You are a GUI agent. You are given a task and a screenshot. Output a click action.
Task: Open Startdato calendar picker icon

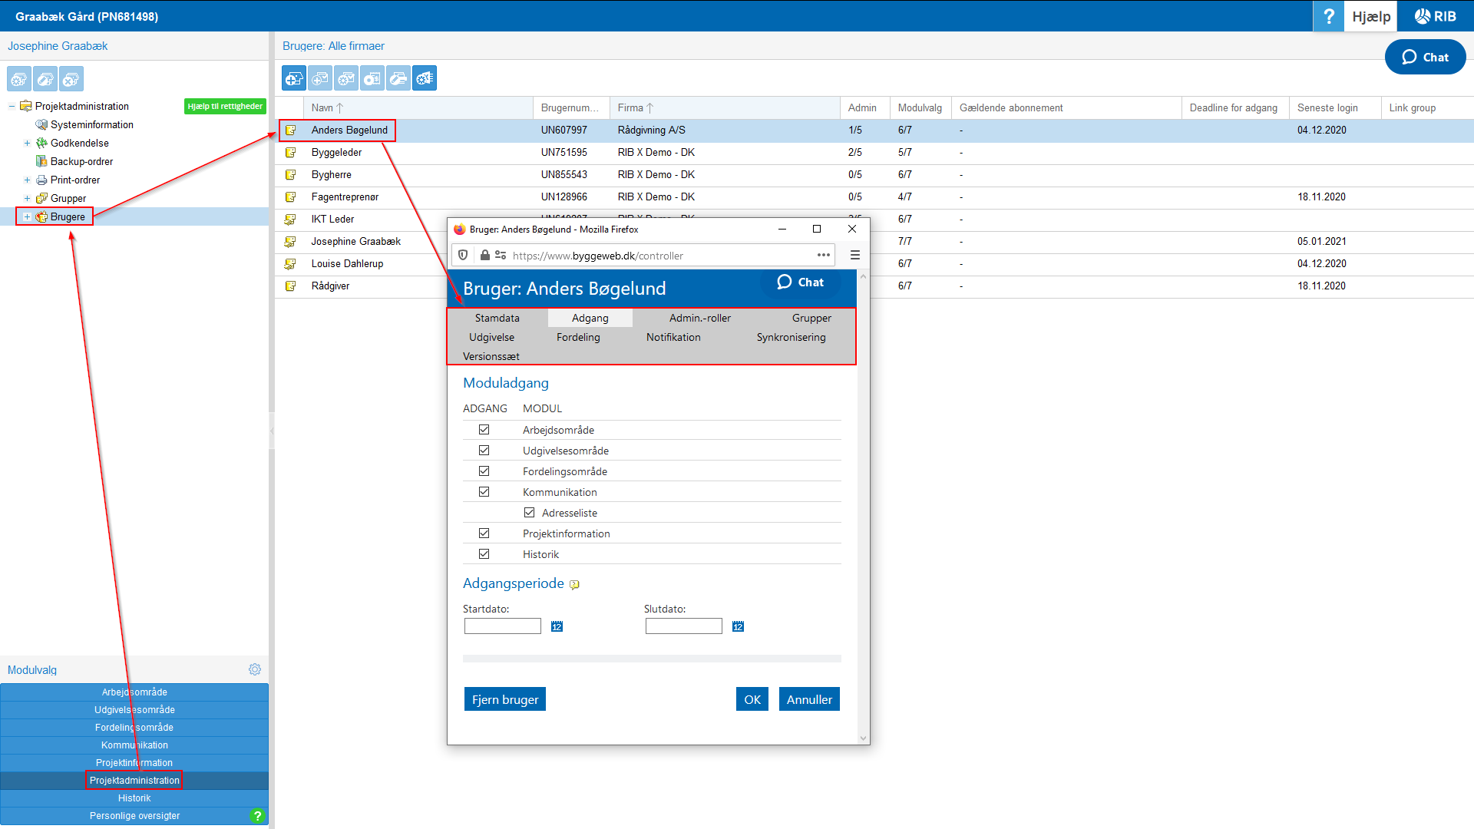point(557,626)
